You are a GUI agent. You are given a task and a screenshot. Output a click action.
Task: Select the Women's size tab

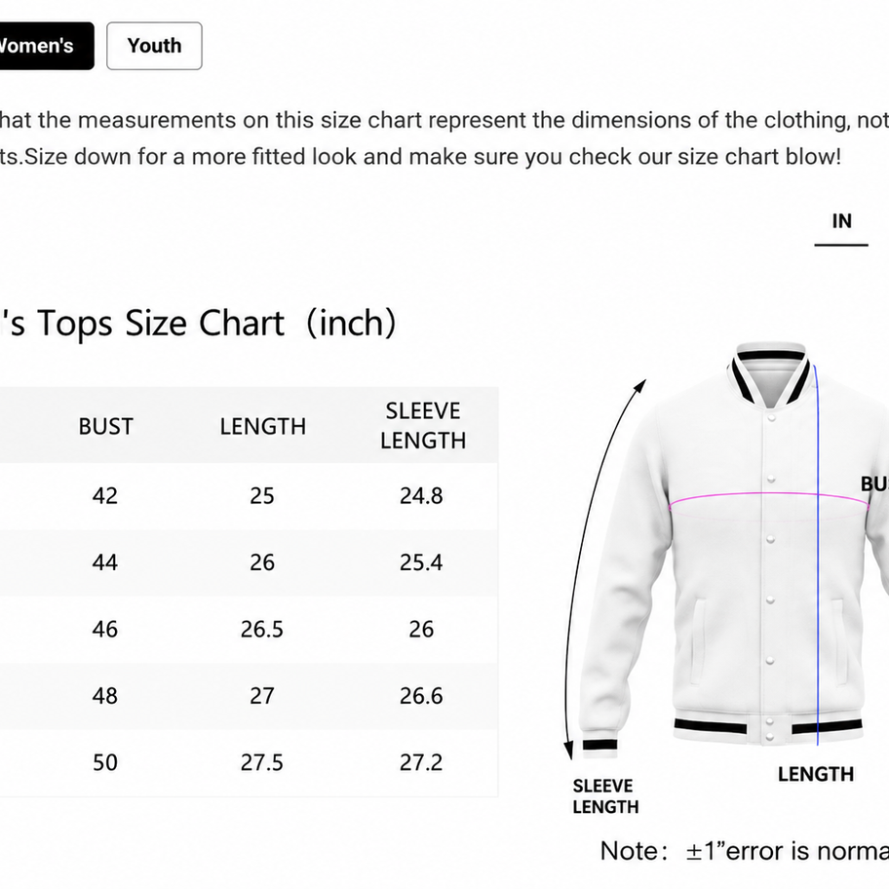pos(46,46)
